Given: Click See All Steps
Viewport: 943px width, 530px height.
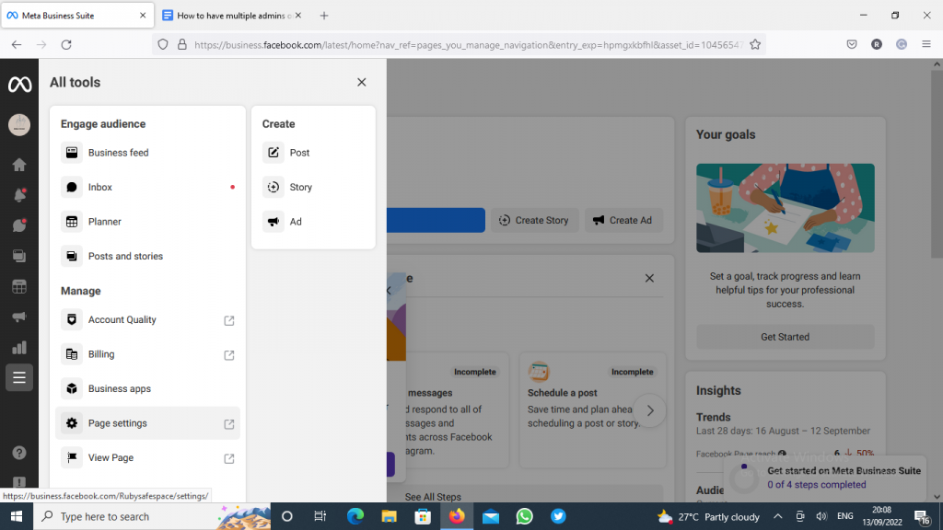Looking at the screenshot, I should tap(433, 497).
